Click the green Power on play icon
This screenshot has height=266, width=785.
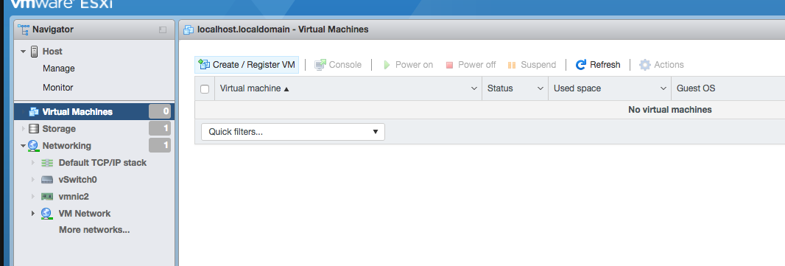pyautogui.click(x=387, y=65)
